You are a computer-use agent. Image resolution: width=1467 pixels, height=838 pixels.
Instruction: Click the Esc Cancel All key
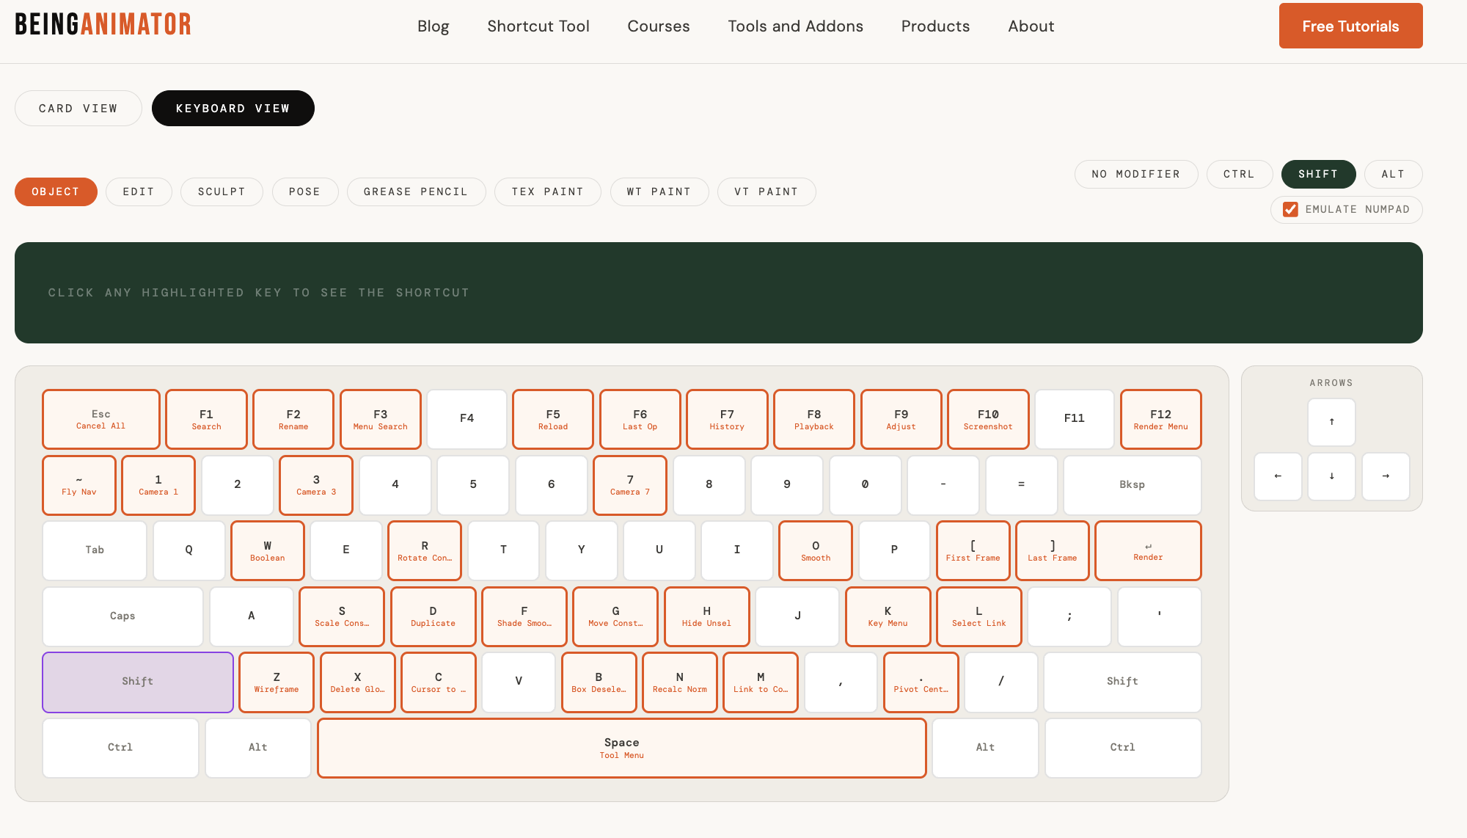101,419
